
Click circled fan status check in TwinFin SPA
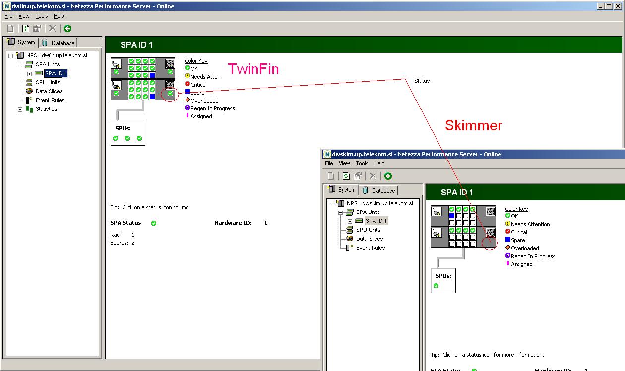coord(170,93)
